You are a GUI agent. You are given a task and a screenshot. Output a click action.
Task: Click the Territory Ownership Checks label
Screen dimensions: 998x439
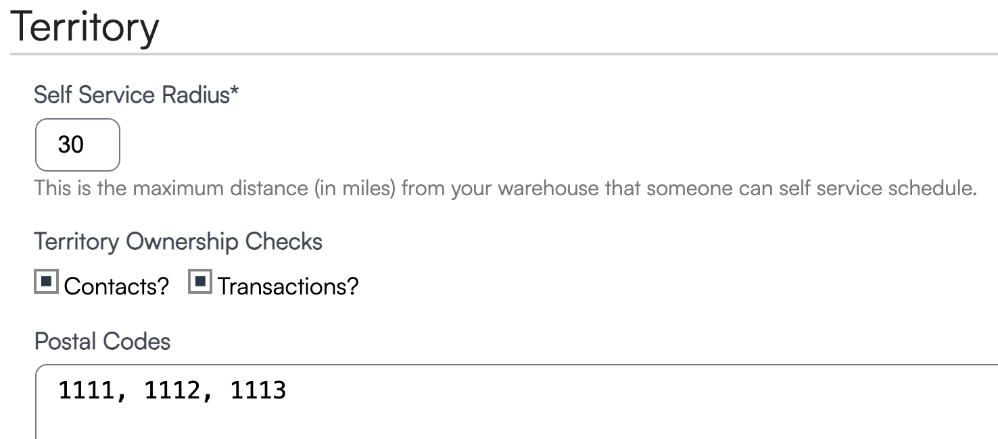click(x=178, y=241)
